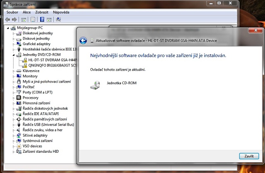Image resolution: width=265 pixels, height=173 pixels.
Task: Click the blue Help question-mark toolbar icon
Action: [42, 19]
